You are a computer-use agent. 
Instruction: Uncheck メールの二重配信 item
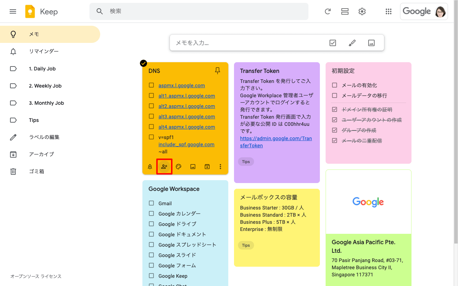point(335,140)
